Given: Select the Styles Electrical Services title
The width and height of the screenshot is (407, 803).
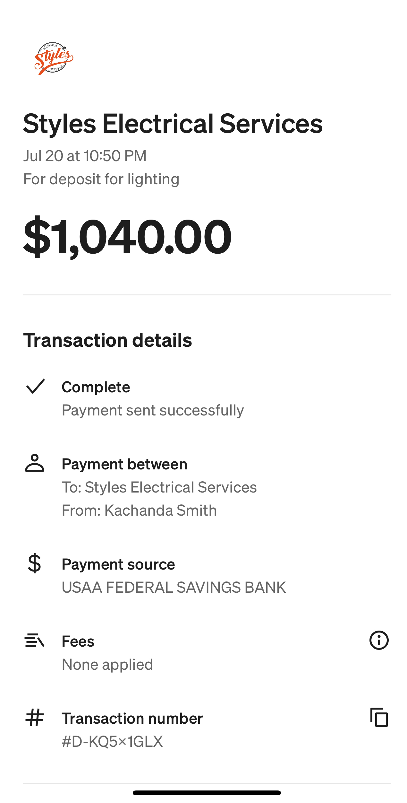Looking at the screenshot, I should click(173, 124).
